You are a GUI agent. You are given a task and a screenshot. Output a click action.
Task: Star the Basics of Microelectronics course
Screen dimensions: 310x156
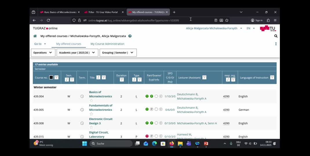coord(91,101)
